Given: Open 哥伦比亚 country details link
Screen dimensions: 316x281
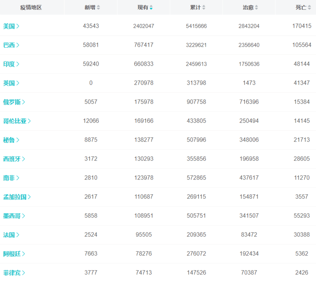Looking at the screenshot, I should [x=17, y=121].
